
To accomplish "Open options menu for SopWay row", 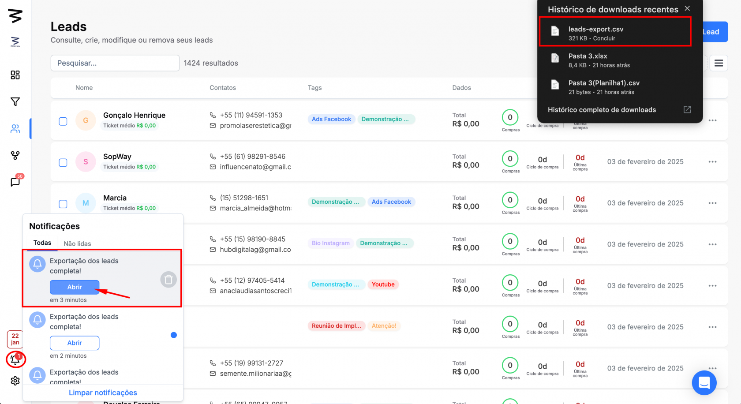I will (712, 162).
